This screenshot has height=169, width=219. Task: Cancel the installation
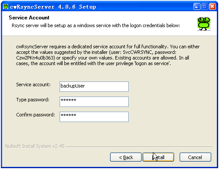195,157
